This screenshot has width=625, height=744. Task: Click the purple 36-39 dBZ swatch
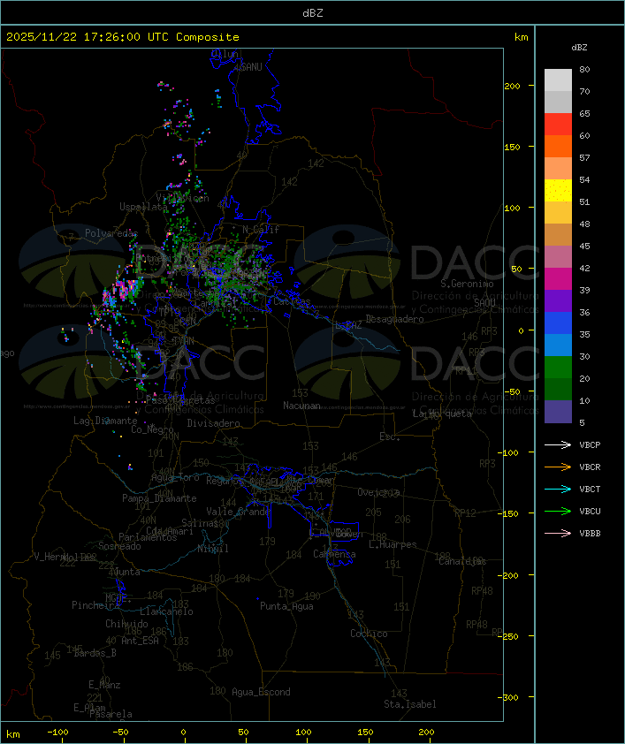[x=558, y=300]
